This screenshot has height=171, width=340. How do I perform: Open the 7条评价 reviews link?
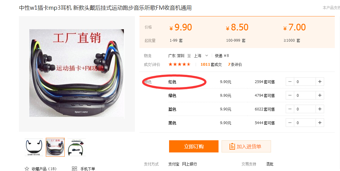coord(235,65)
